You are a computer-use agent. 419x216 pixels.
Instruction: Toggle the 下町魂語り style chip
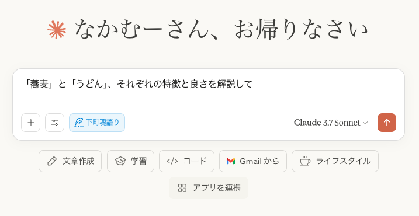(x=97, y=123)
